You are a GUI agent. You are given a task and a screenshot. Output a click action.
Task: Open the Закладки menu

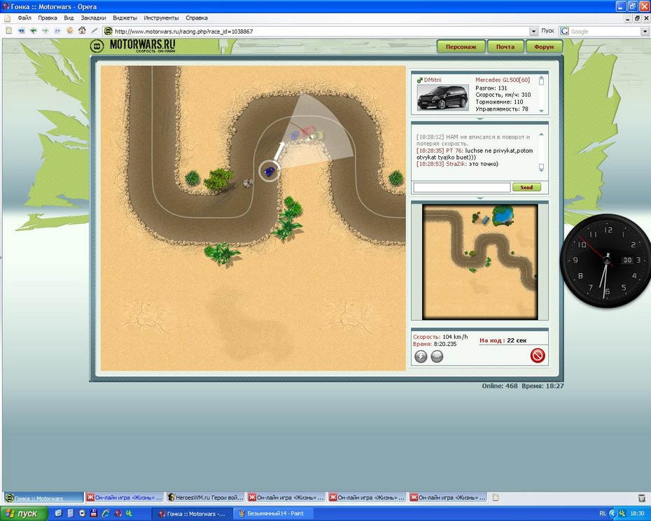point(92,18)
